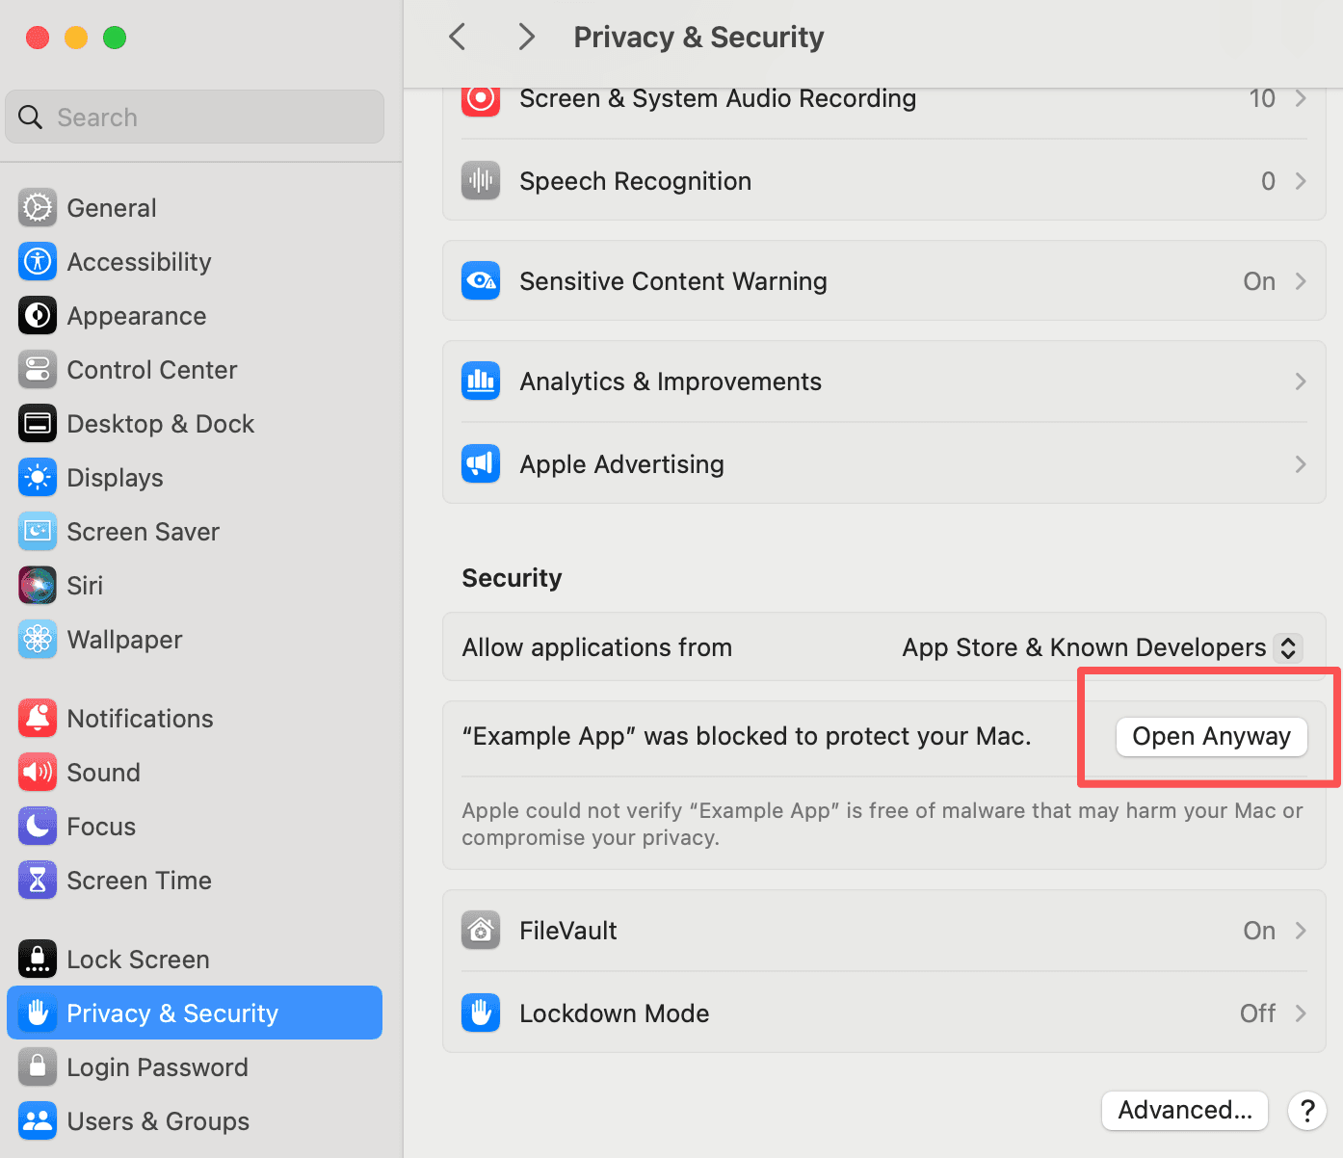Click the Desktop & Dock icon

pyautogui.click(x=38, y=424)
